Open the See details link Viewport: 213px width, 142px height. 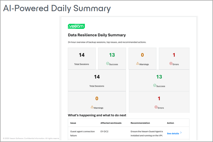pyautogui.click(x=173, y=133)
